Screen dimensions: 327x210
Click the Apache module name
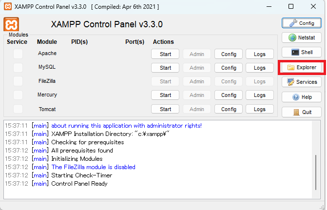click(47, 53)
